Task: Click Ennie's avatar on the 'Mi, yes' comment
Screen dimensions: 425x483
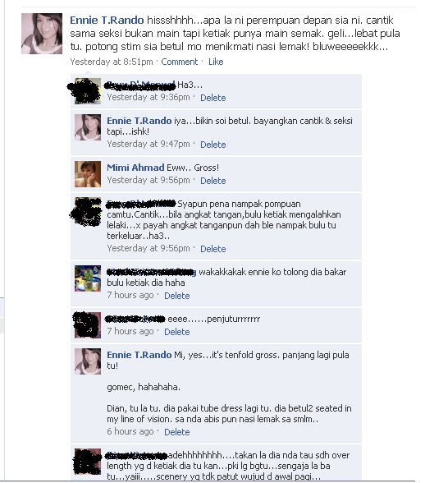Action: click(88, 361)
